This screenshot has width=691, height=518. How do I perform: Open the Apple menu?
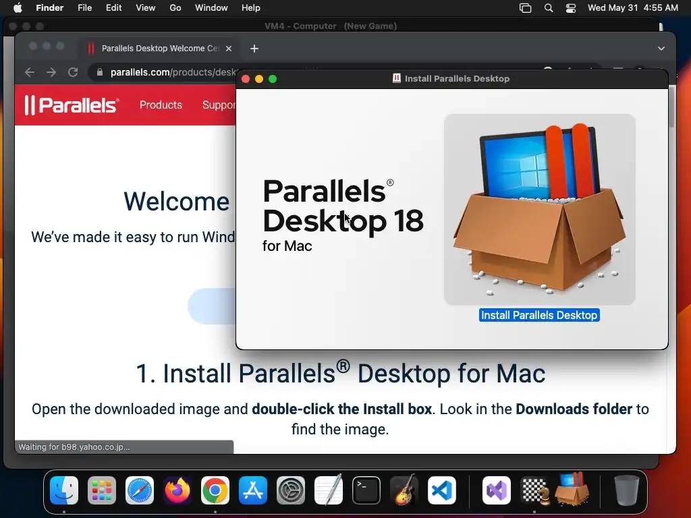point(17,8)
